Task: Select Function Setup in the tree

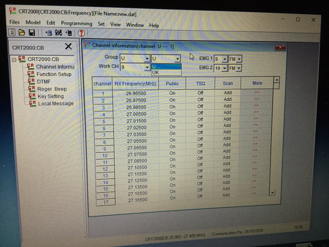Action: click(54, 74)
